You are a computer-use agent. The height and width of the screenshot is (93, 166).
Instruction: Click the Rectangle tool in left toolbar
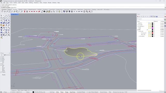pyautogui.click(x=9, y=18)
